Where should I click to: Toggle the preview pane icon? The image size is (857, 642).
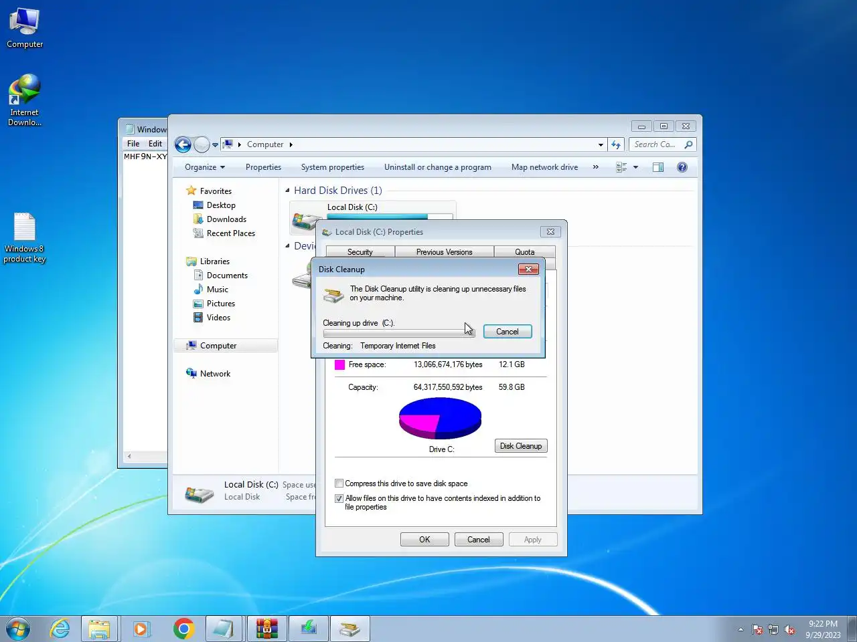[658, 167]
